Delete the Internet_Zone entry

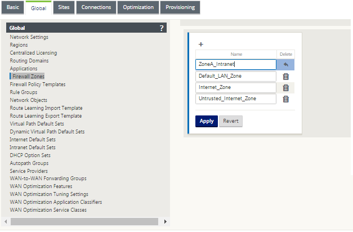point(285,88)
